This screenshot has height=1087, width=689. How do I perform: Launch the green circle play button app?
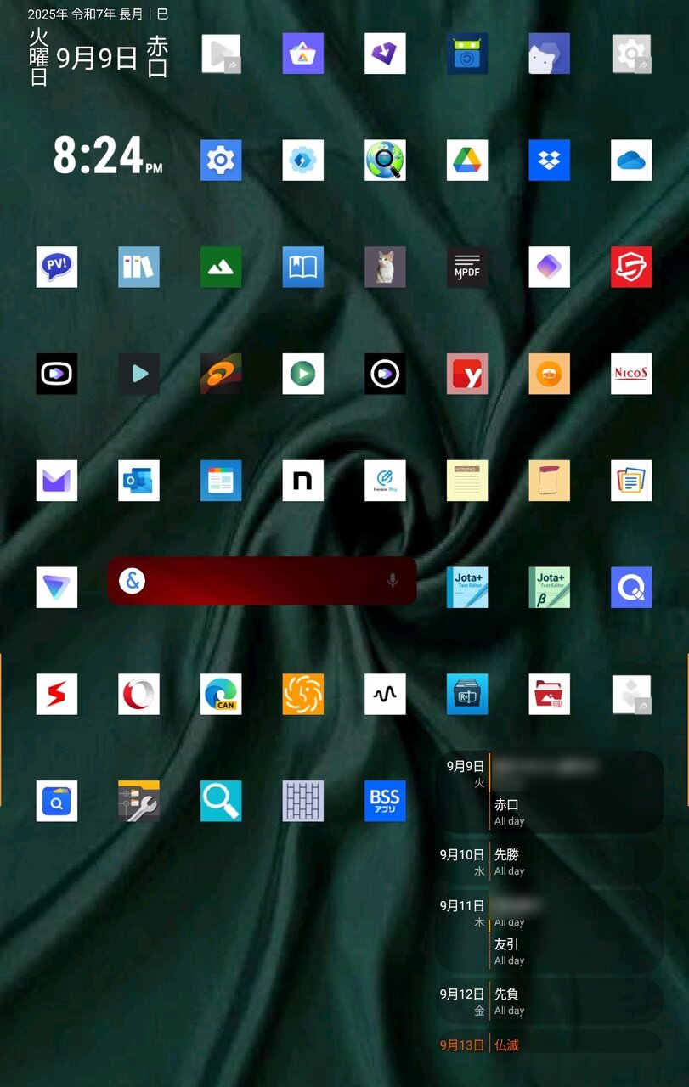303,374
